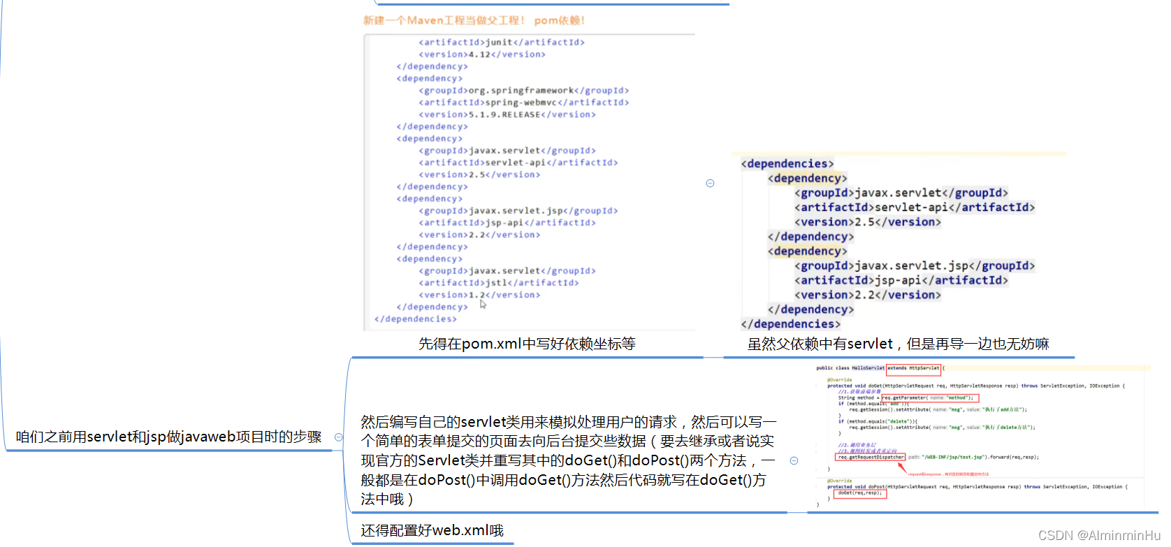Click the opening <dependencies> tag in right image

787,164
